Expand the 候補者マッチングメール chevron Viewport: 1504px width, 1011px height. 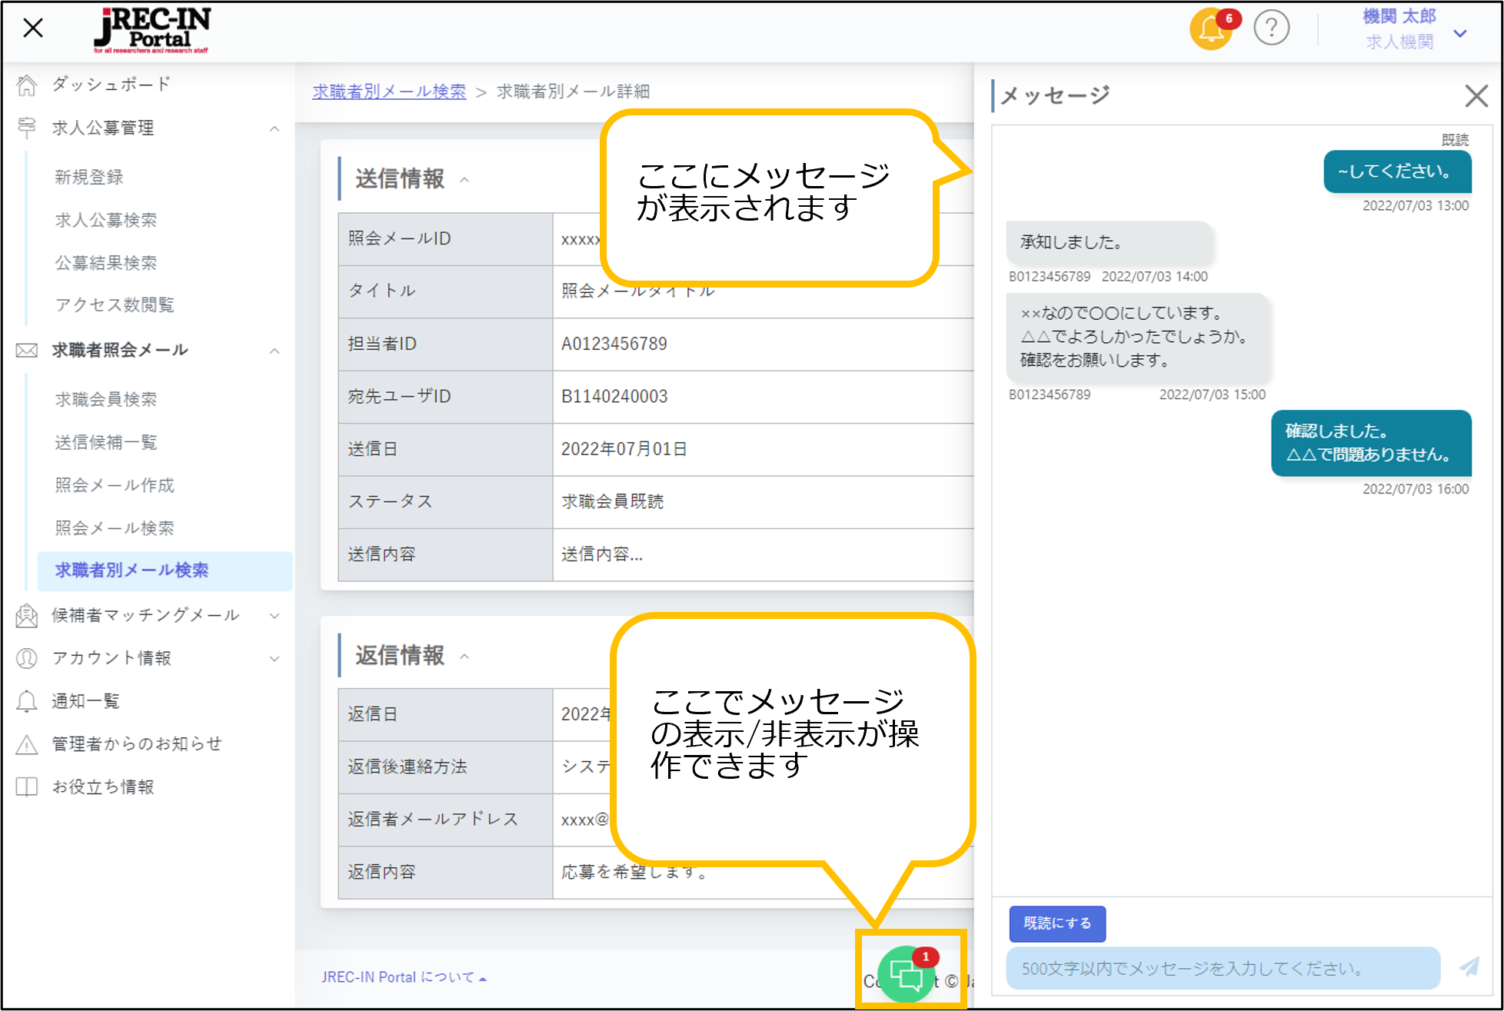coord(275,615)
